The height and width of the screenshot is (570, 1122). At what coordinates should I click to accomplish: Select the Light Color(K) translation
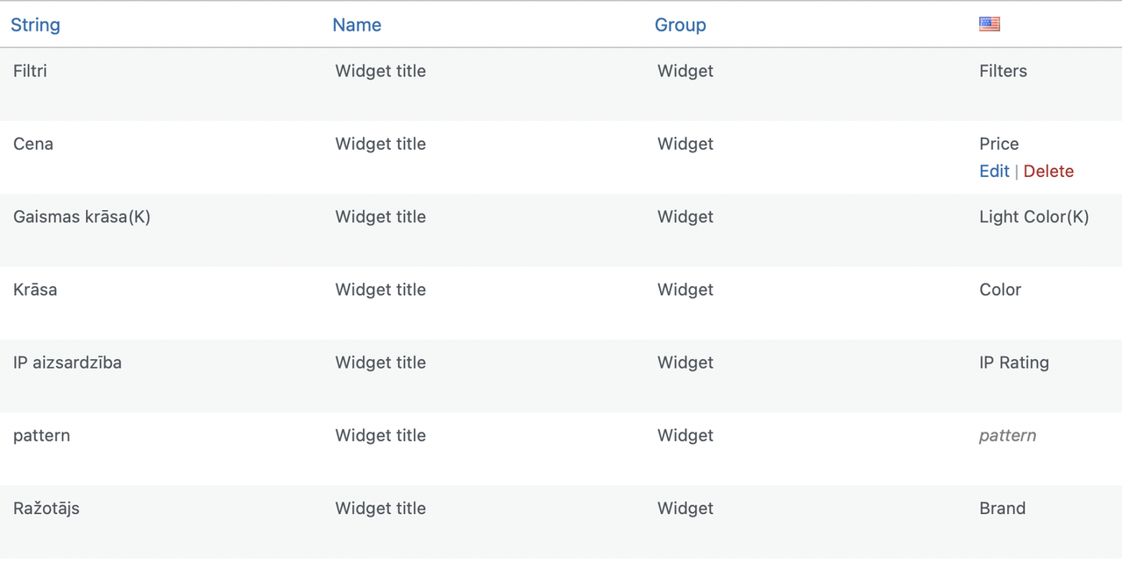[1033, 216]
